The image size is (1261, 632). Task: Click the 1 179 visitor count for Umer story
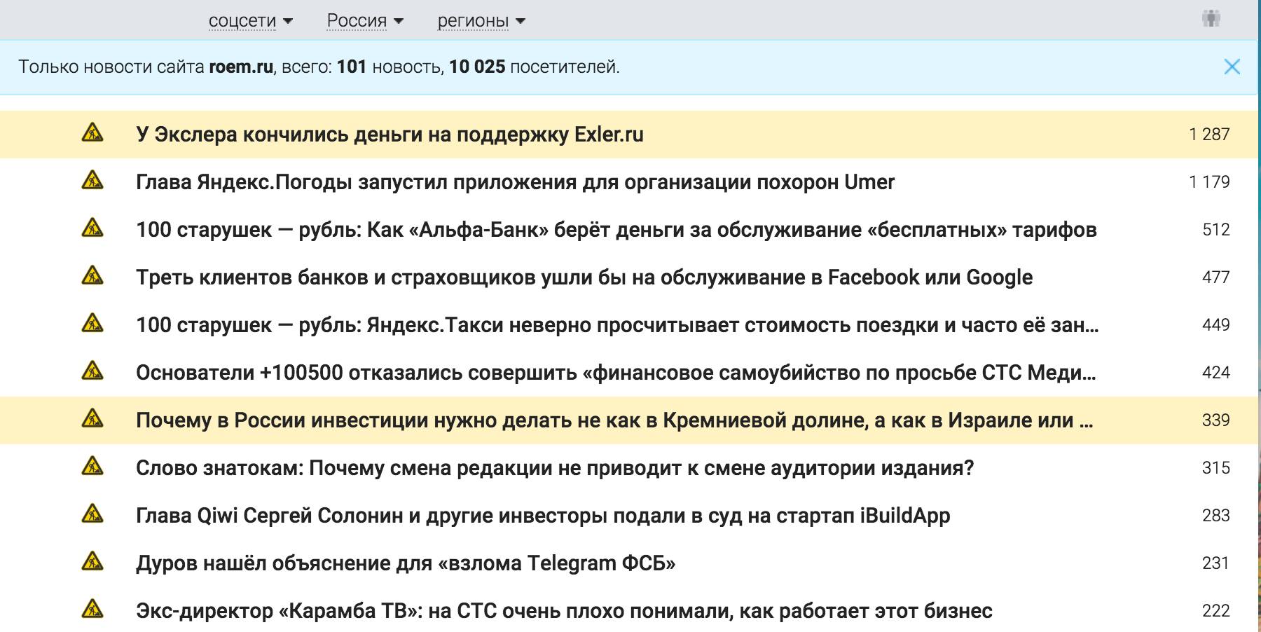coord(1208,182)
